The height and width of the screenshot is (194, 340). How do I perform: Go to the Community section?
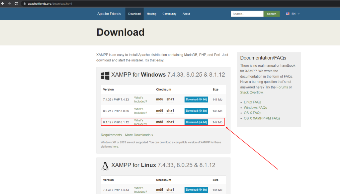169,14
